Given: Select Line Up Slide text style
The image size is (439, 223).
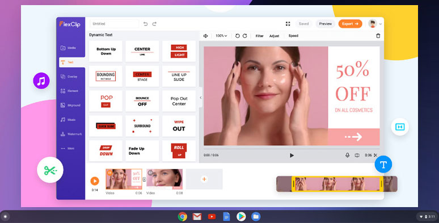Looking at the screenshot, I should (179, 76).
